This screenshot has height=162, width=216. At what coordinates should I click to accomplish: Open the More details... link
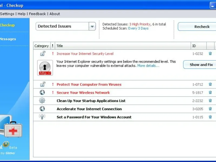(148, 66)
